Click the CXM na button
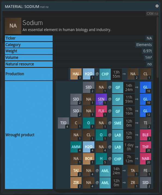Image resolution: width=162 pixels, height=195 pixels. [152, 13]
